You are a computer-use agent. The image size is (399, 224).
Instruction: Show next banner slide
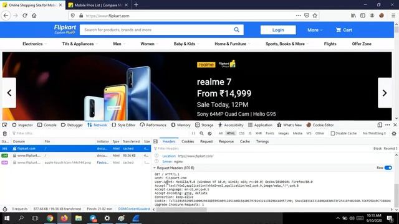click(x=385, y=93)
